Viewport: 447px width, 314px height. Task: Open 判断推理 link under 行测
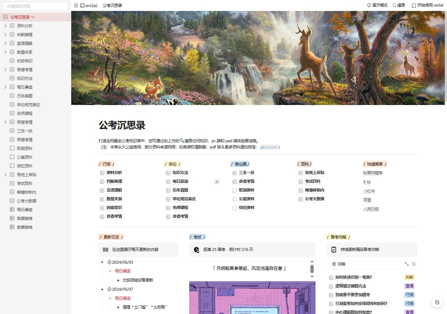(x=114, y=182)
